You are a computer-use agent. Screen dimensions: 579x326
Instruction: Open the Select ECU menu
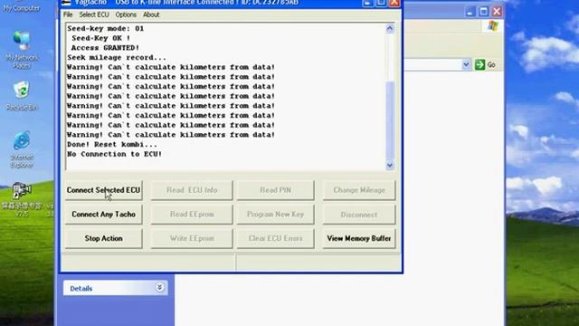point(94,14)
